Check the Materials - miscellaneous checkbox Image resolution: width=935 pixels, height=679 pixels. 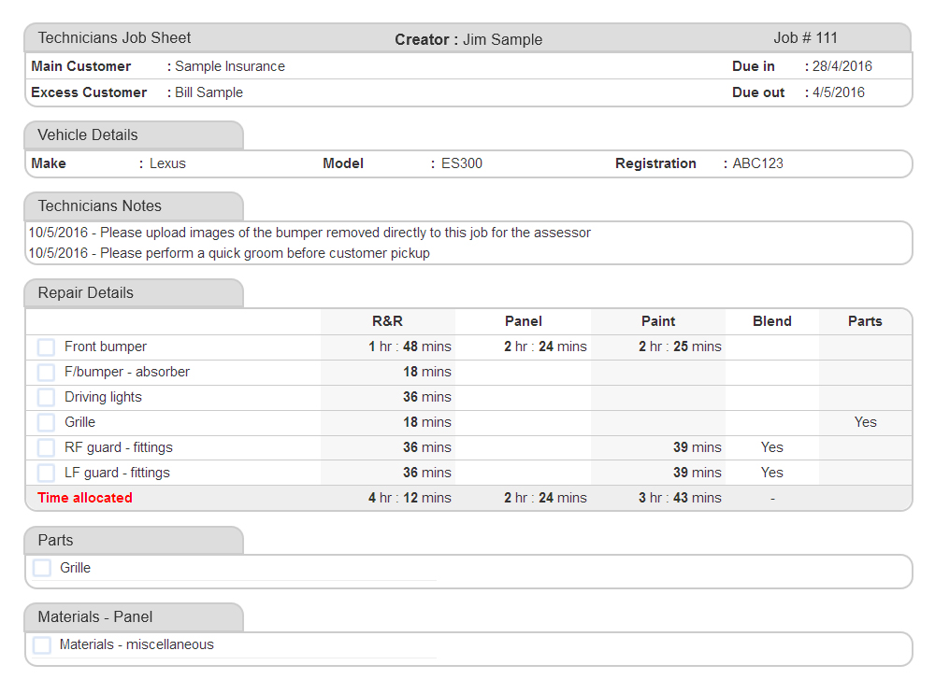[x=42, y=645]
